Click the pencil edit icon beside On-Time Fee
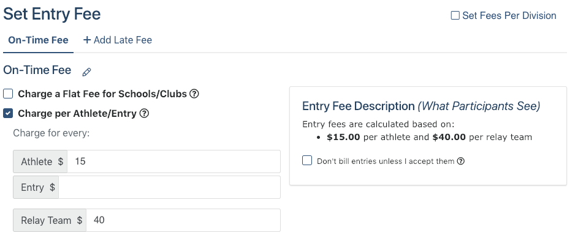Viewport: 578px width, 241px height. (x=86, y=72)
